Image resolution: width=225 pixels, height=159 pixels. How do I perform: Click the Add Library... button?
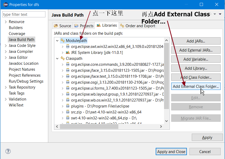[x=196, y=68]
